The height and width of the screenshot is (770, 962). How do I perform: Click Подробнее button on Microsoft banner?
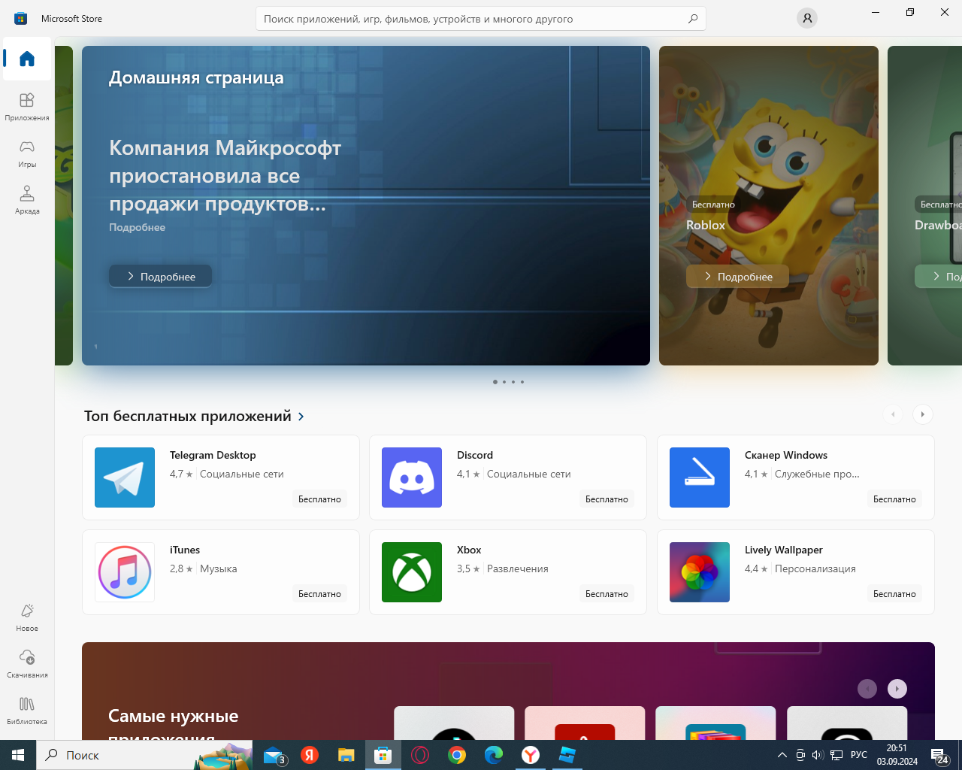point(160,276)
